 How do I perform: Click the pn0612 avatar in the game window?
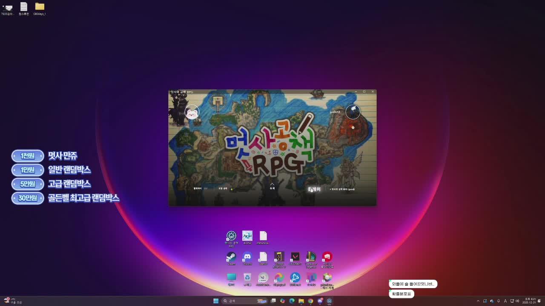[353, 112]
